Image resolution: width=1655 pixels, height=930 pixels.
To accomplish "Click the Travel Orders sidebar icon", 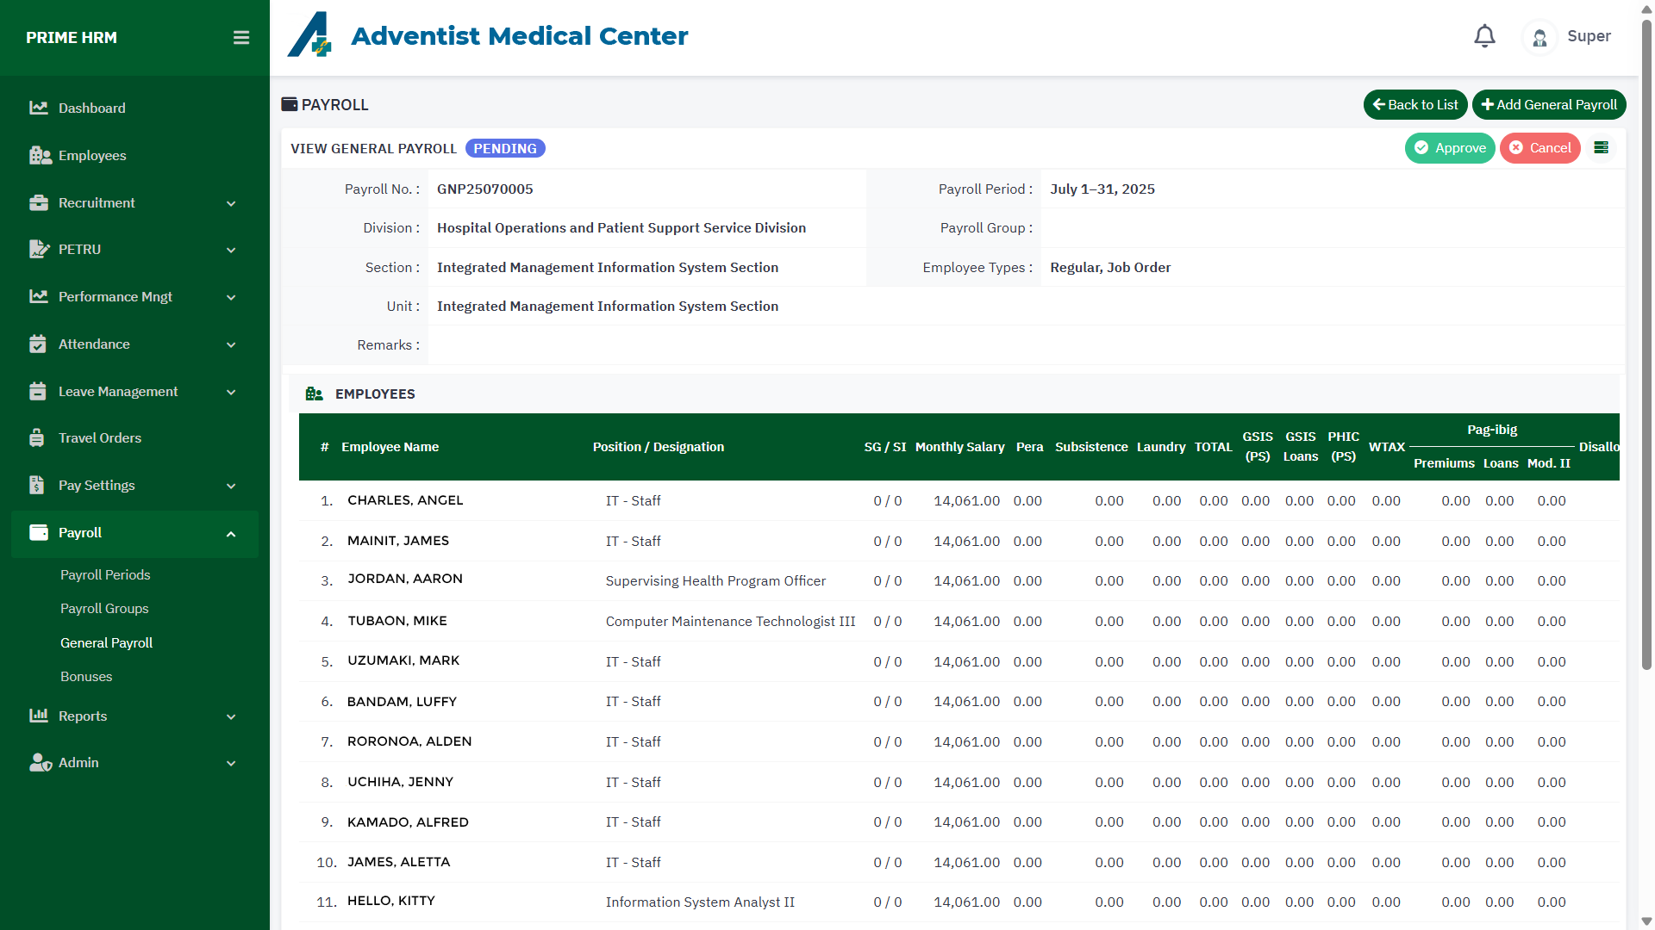I will tap(37, 438).
